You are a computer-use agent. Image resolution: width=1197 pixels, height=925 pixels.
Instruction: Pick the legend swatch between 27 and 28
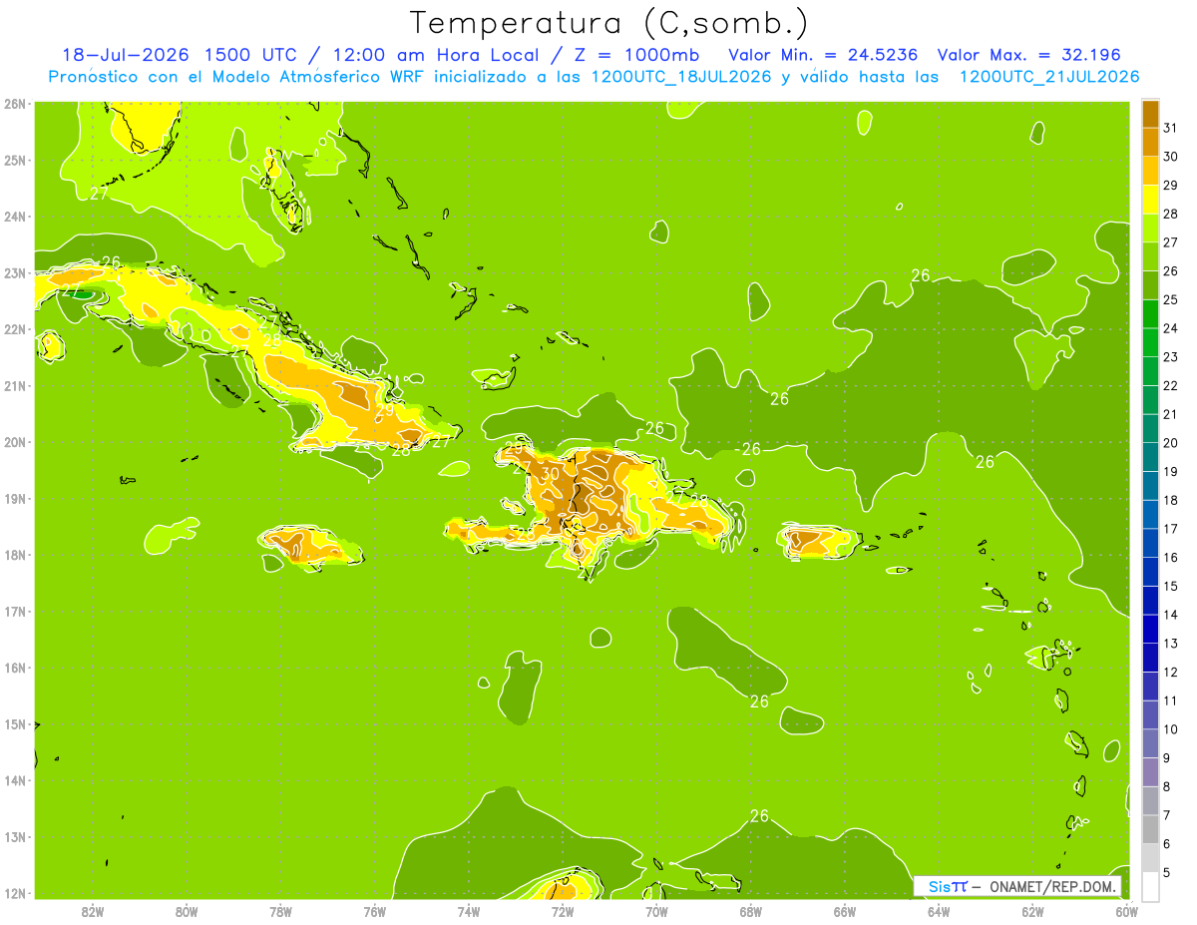tap(1150, 228)
